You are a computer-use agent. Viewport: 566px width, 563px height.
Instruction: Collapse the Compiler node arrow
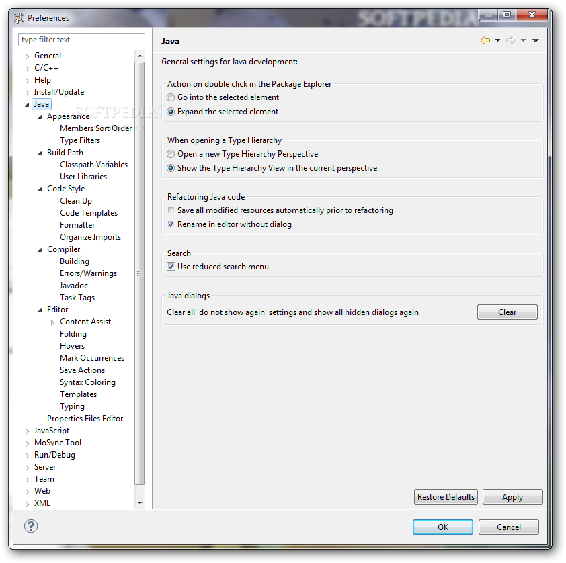[x=40, y=250]
